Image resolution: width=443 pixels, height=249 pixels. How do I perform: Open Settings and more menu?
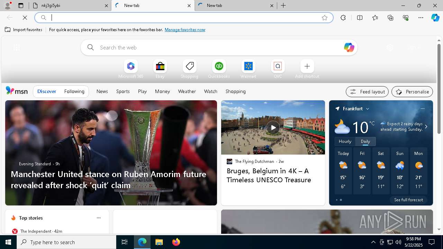click(x=421, y=18)
